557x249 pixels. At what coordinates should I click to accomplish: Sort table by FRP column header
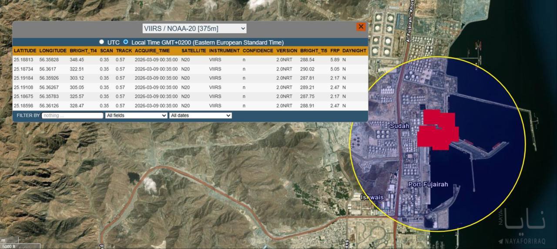point(334,51)
